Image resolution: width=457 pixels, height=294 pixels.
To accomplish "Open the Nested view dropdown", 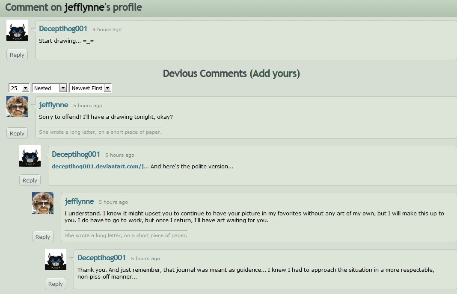I will tap(50, 88).
